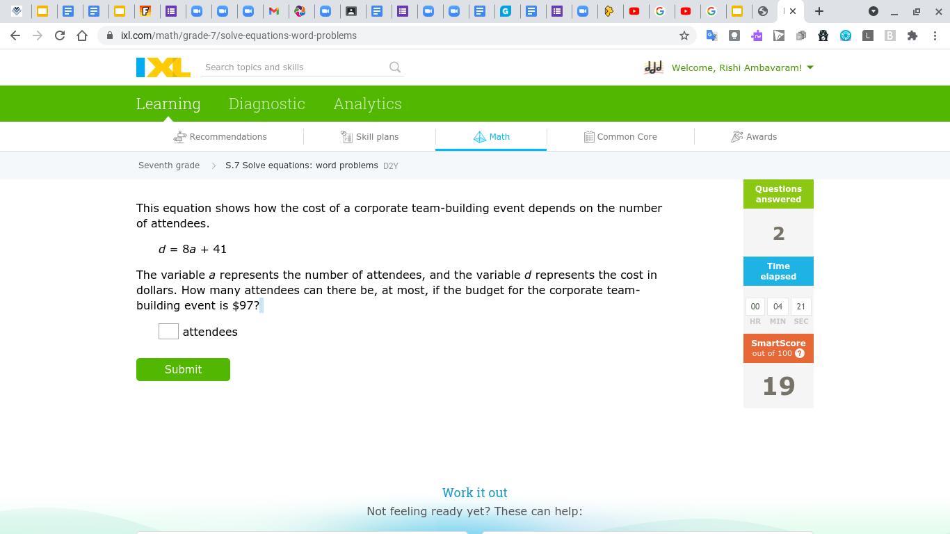
Task: Click the profile avatar icon
Action: tap(653, 67)
